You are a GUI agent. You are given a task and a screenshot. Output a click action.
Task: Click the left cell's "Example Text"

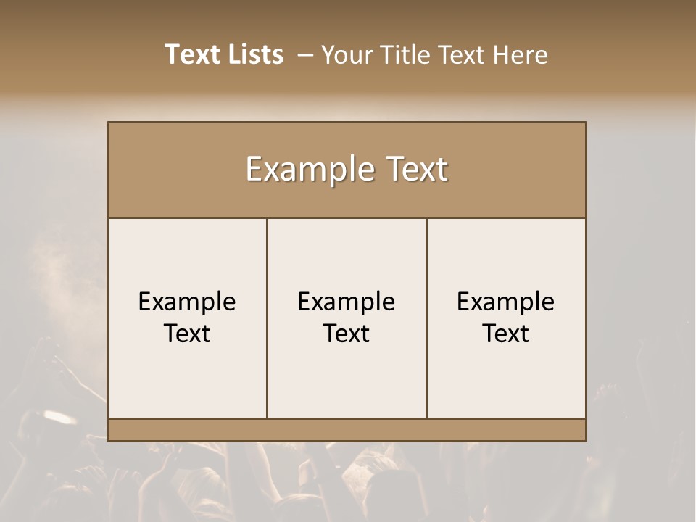point(187,318)
